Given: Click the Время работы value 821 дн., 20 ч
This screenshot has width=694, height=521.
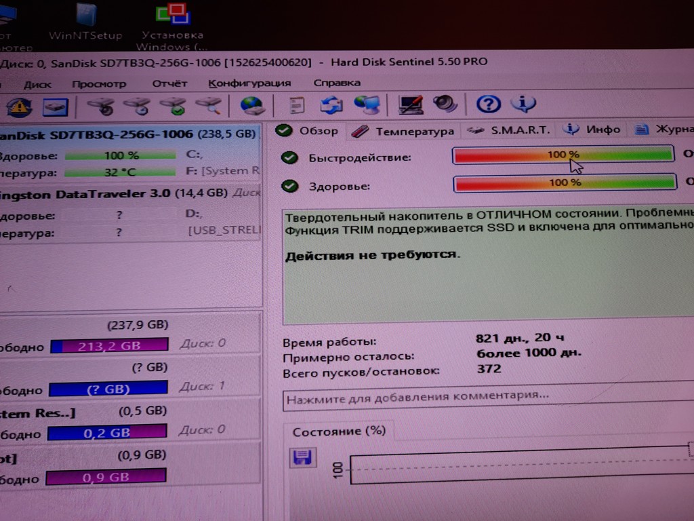Looking at the screenshot, I should click(520, 338).
